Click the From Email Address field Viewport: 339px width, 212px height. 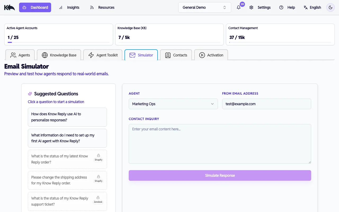(266, 104)
